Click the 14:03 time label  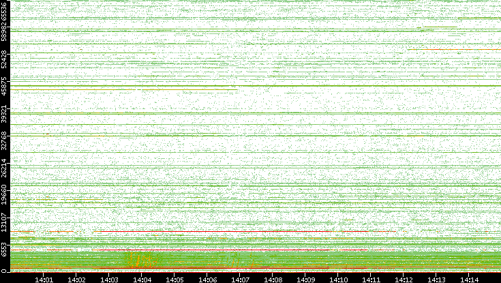tap(109, 280)
